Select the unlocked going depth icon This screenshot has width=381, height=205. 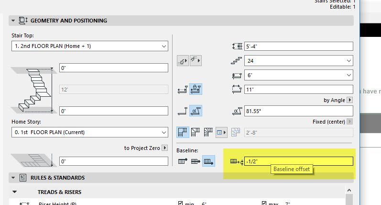pyautogui.click(x=183, y=90)
